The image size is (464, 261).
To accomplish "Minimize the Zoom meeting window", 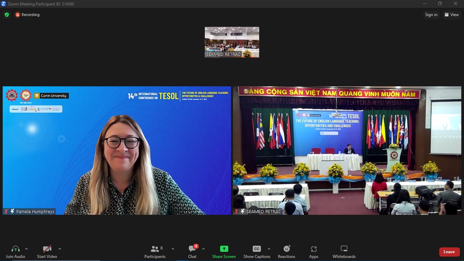I will [x=425, y=4].
